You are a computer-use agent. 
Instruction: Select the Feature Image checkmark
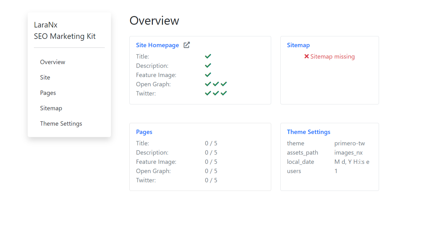[x=208, y=74]
